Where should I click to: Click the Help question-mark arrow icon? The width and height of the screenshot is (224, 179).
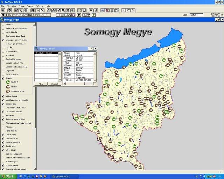91,10
